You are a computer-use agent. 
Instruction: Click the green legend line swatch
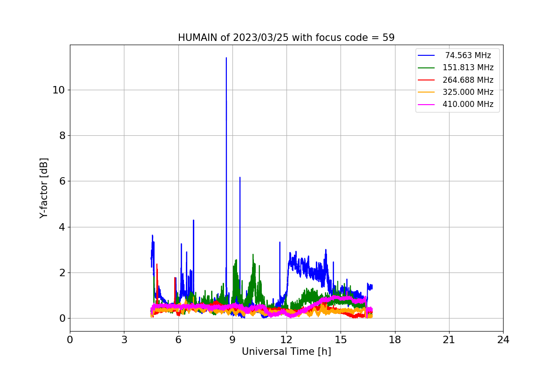pyautogui.click(x=427, y=68)
